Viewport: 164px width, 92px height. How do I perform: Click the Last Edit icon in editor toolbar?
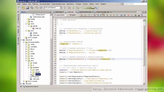point(81,15)
